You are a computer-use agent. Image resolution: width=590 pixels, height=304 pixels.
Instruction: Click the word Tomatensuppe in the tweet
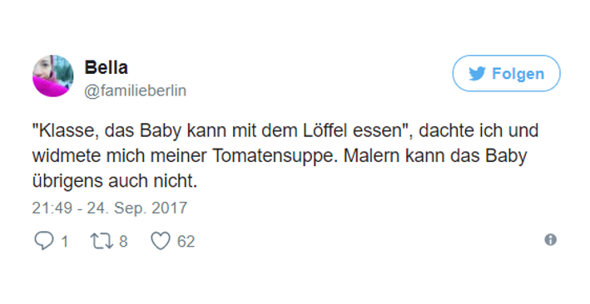point(274,156)
